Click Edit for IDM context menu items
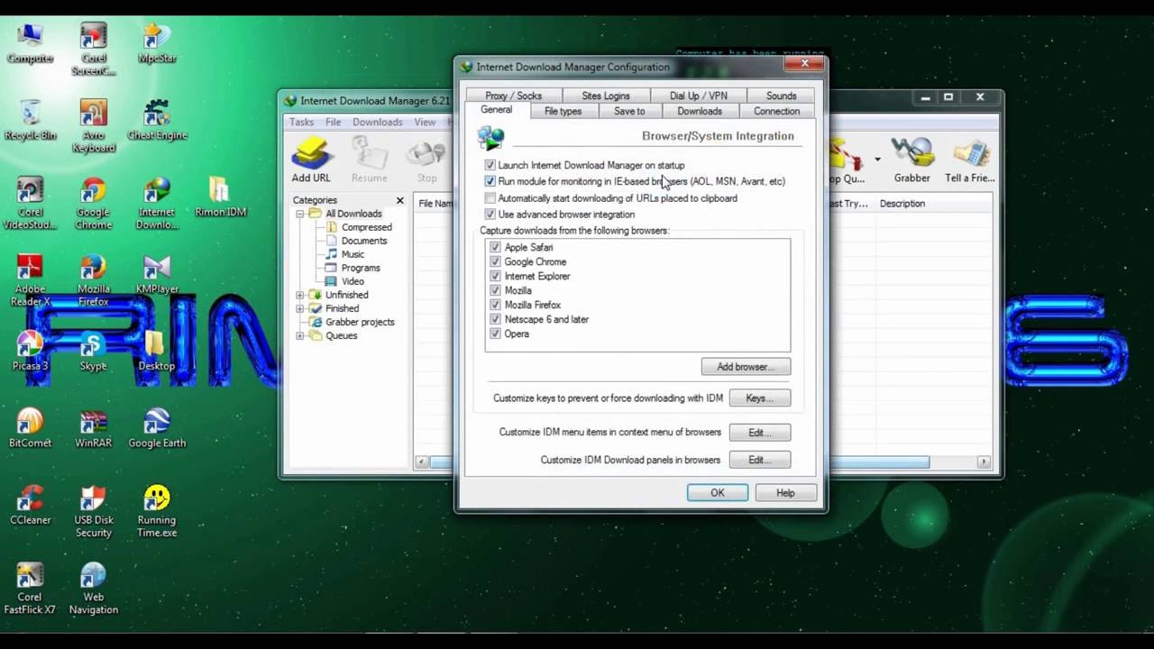Screen dimensions: 1154x649 (x=759, y=433)
